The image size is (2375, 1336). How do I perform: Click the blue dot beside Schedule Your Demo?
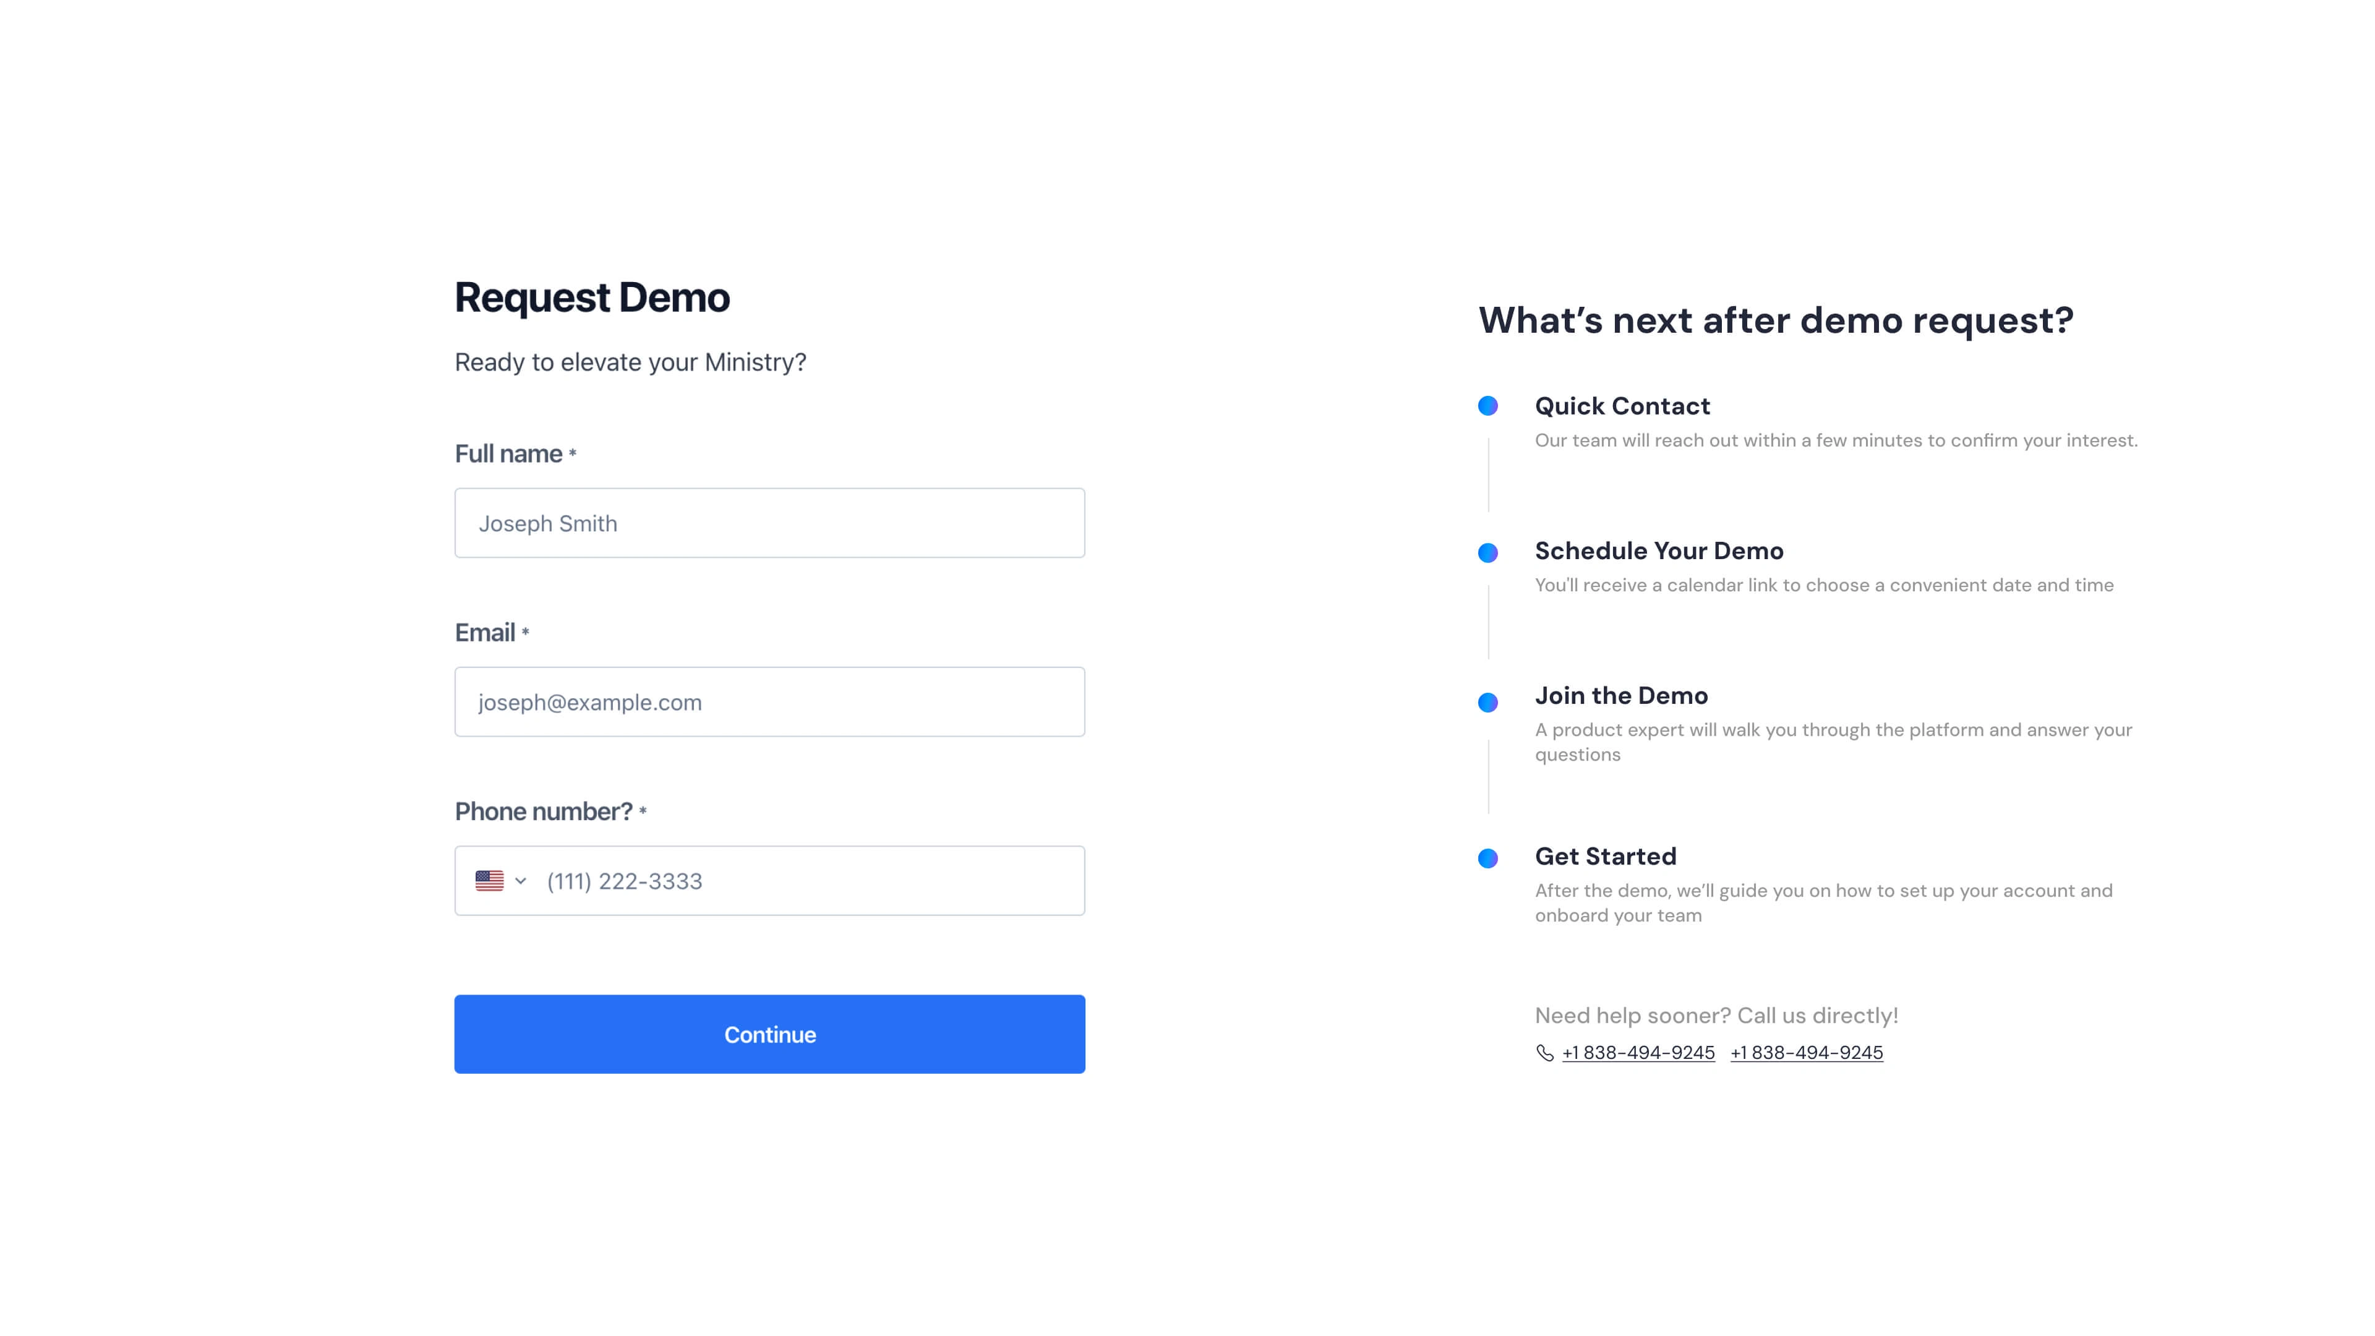(x=1487, y=552)
